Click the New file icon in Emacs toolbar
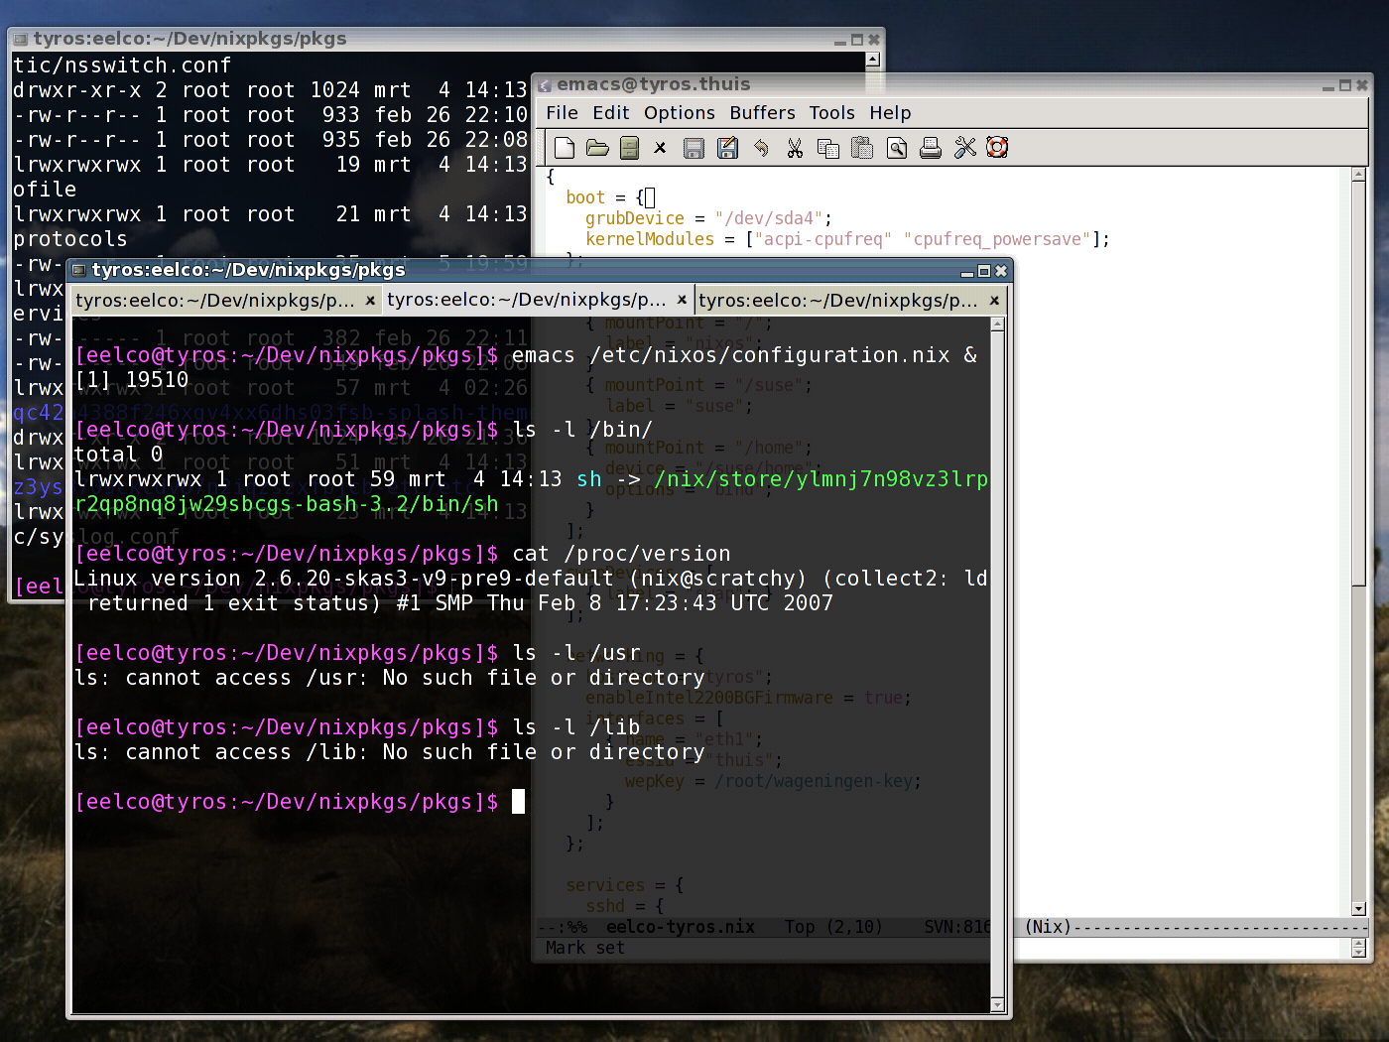This screenshot has width=1389, height=1042. (x=565, y=148)
